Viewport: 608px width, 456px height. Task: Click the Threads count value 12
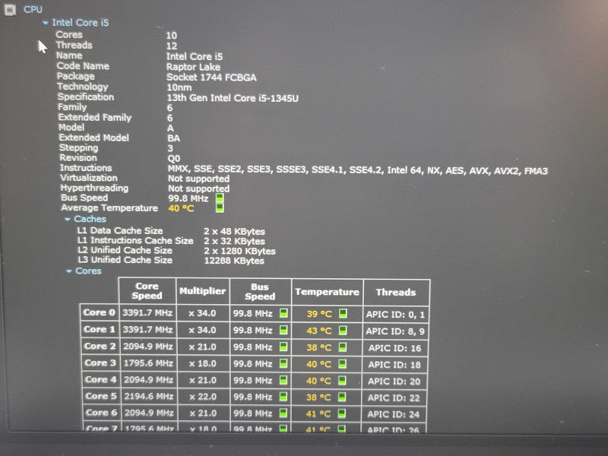point(172,46)
